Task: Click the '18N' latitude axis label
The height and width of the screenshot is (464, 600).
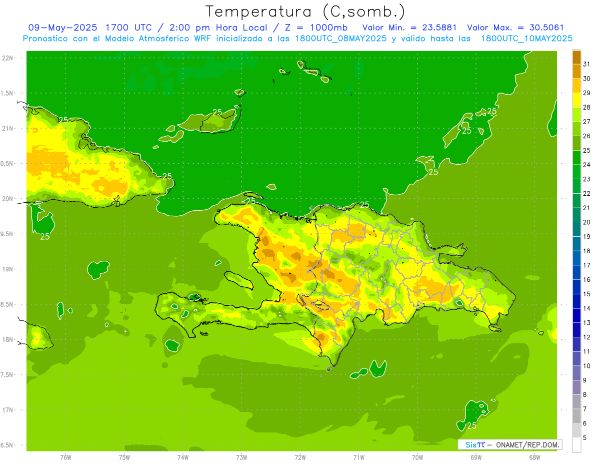Action: [x=8, y=340]
